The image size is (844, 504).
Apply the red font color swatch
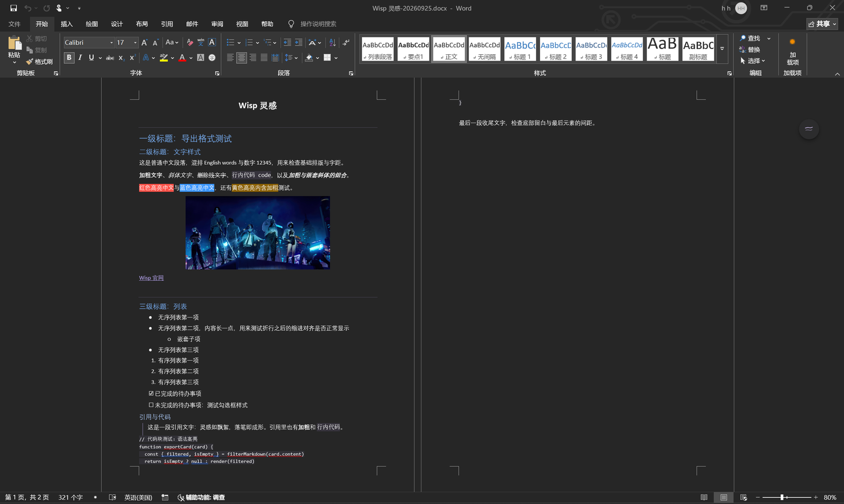(x=182, y=58)
